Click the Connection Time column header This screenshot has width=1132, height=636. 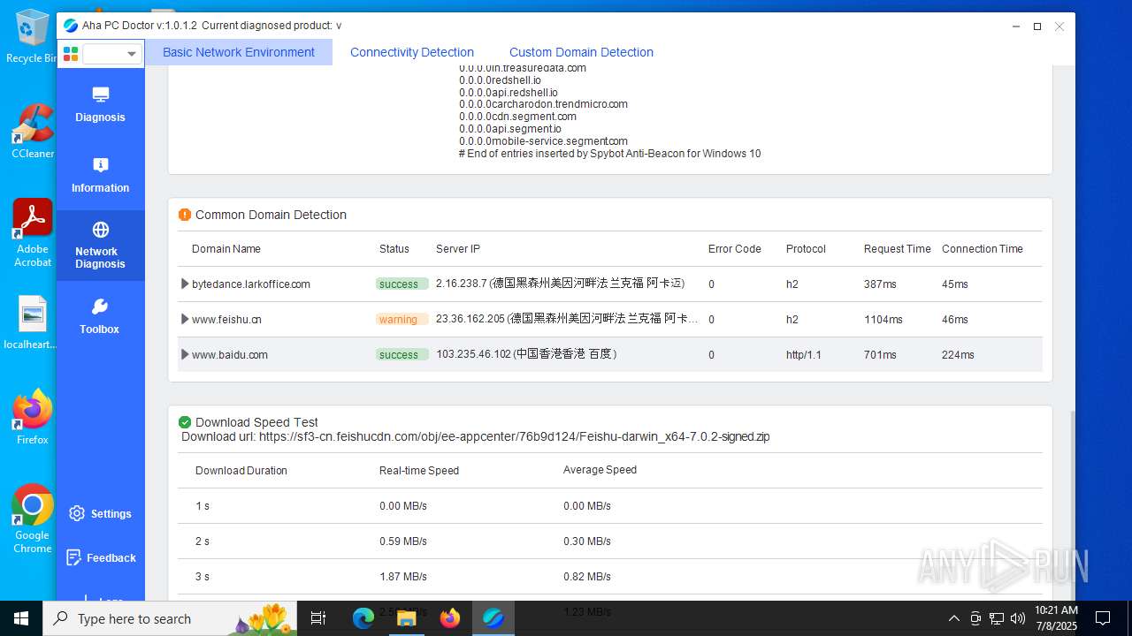[983, 249]
